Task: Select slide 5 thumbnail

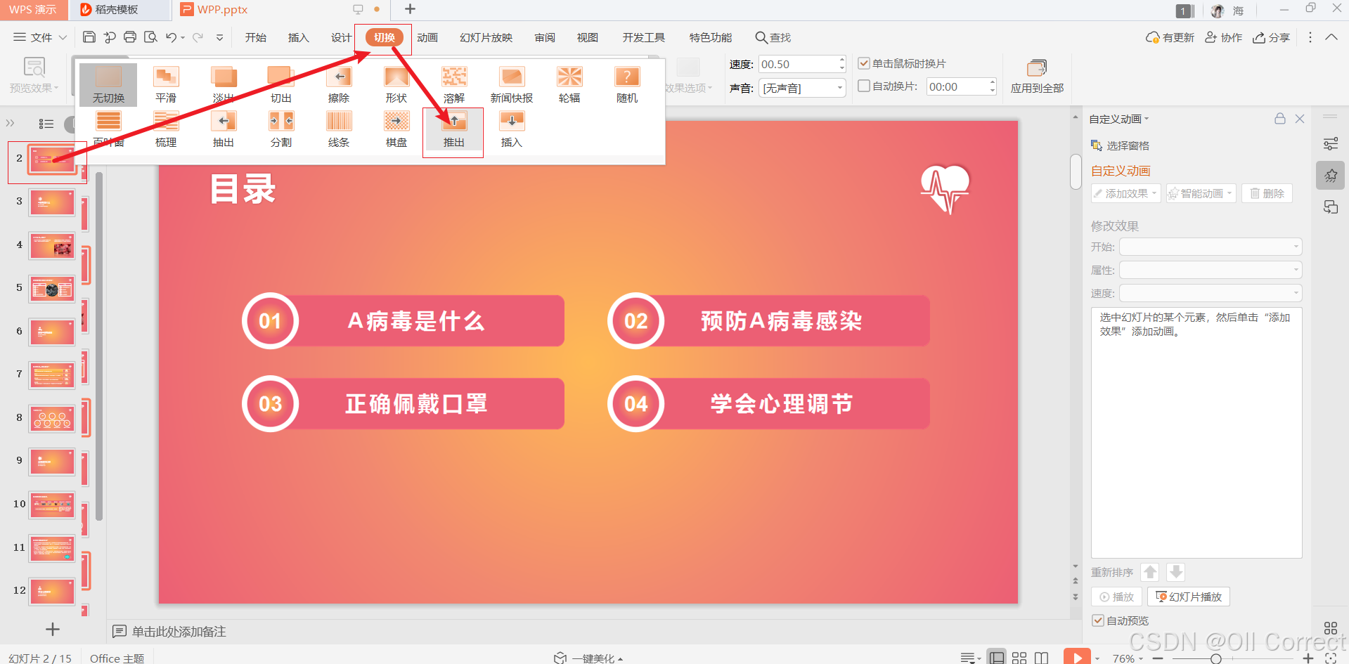Action: pyautogui.click(x=52, y=289)
